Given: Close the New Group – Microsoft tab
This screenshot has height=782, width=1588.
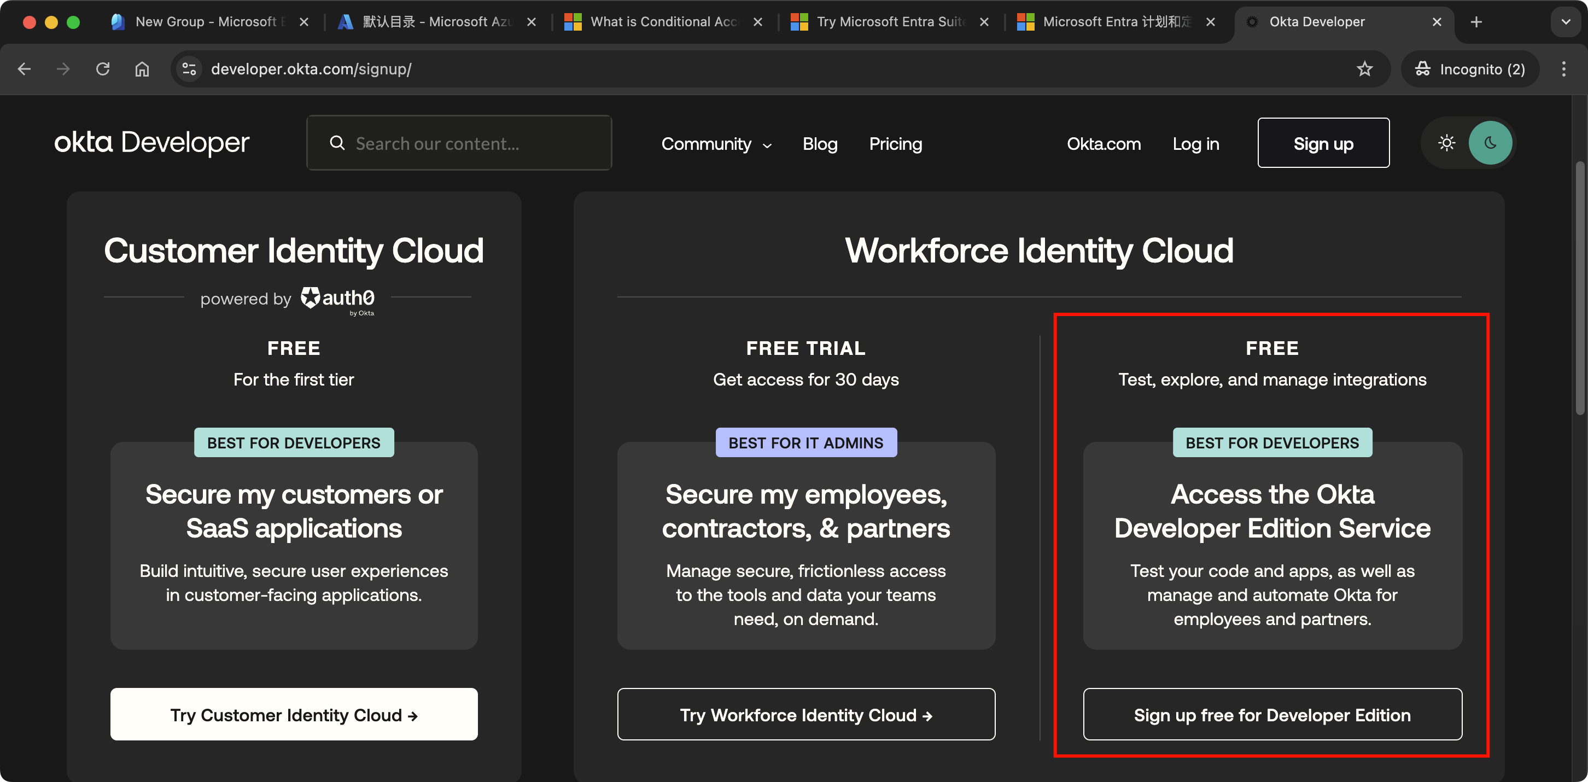Looking at the screenshot, I should [304, 22].
